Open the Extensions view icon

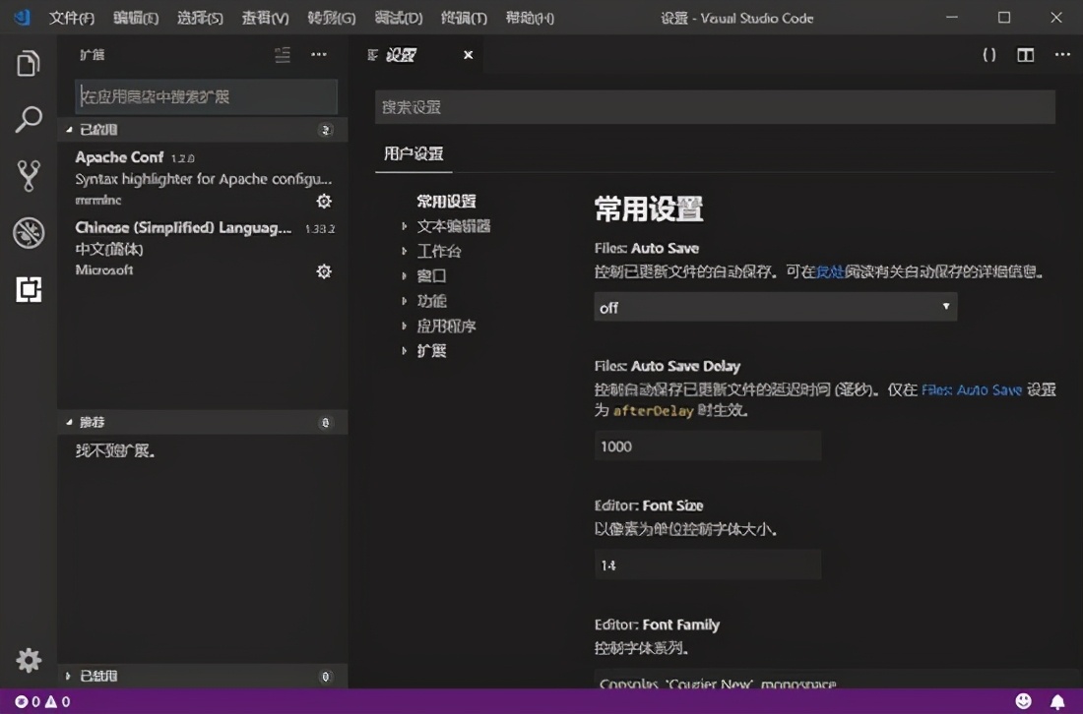tap(27, 290)
